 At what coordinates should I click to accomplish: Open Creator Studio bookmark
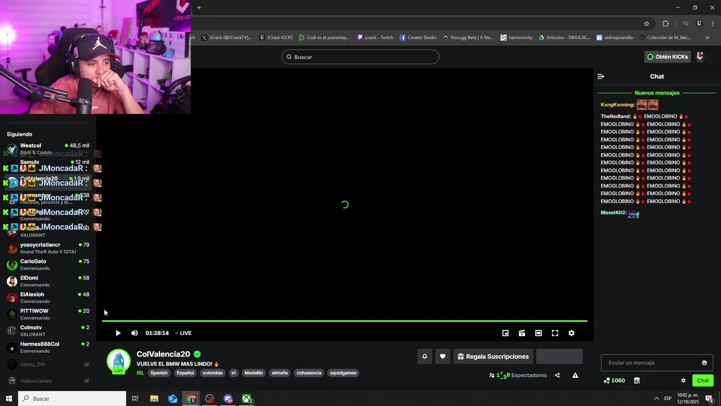click(418, 38)
